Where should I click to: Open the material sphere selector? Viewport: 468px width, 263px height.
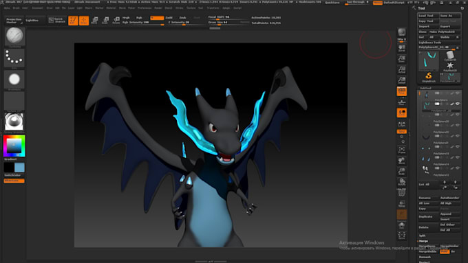click(14, 122)
